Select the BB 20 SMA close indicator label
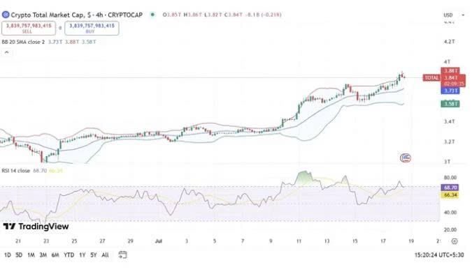The width and height of the screenshot is (472, 274). [x=23, y=42]
